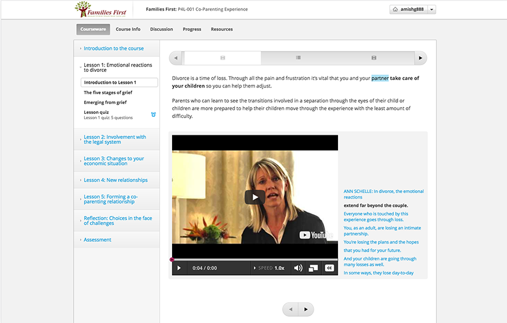
Task: Open the Course Info tab
Action: pyautogui.click(x=128, y=29)
